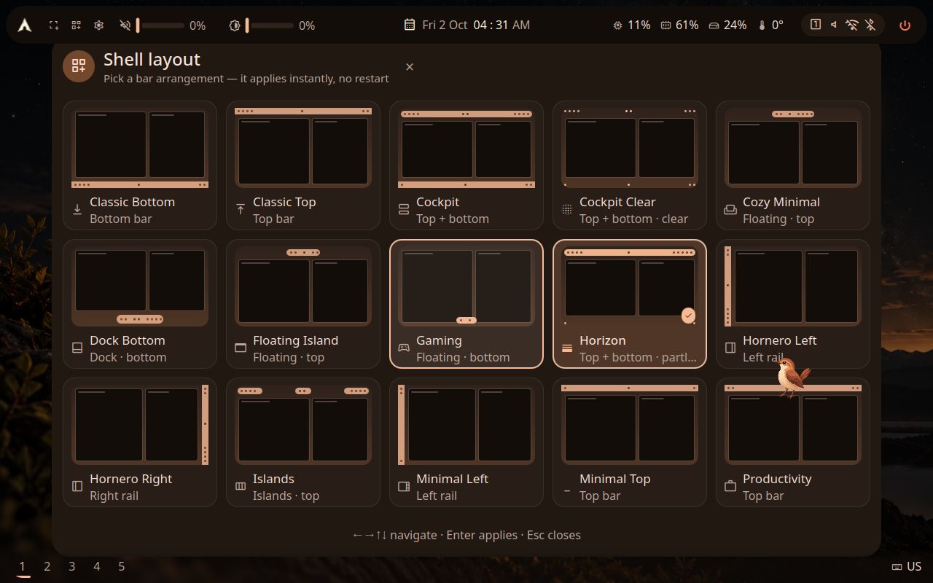Toggle the muted speaker icon beside the volume slider

125,26
